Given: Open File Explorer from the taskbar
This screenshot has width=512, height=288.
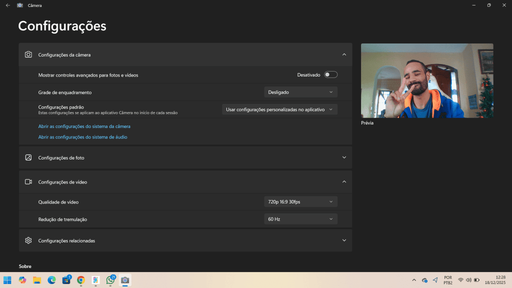Looking at the screenshot, I should (37, 280).
